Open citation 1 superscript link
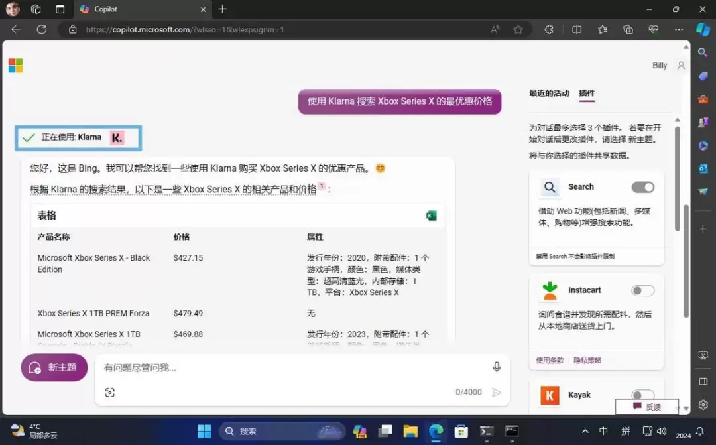716x445 pixels. [322, 186]
